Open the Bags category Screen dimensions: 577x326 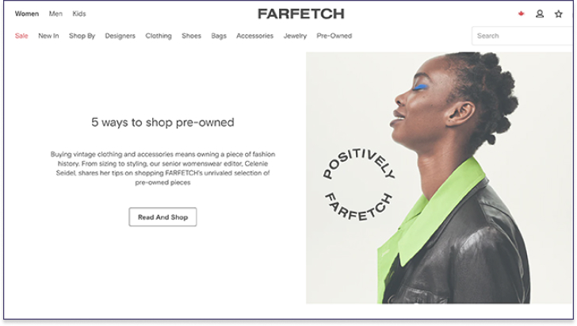tap(219, 36)
